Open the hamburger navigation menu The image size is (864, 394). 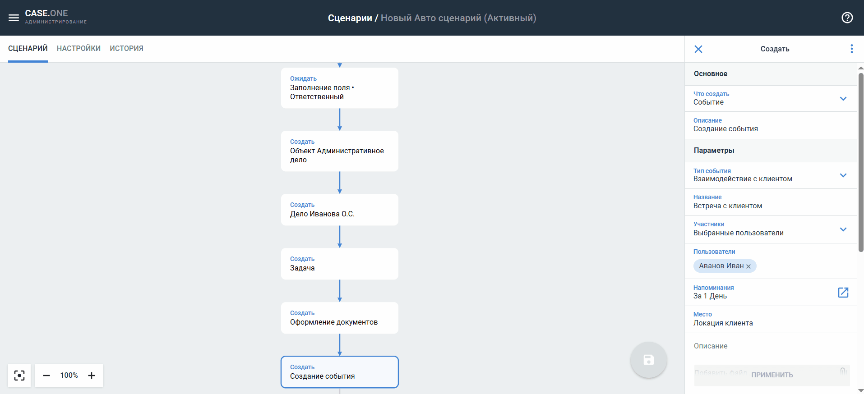coord(14,18)
